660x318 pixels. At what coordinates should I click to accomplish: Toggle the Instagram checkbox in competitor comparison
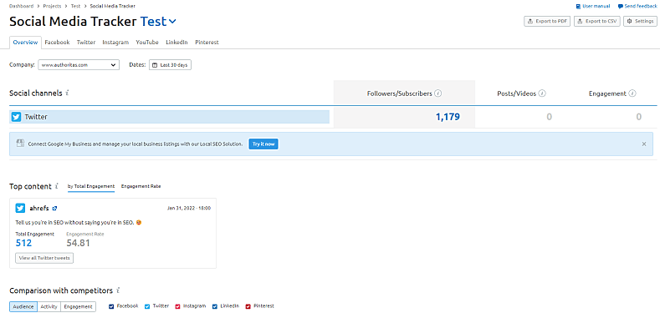(177, 306)
